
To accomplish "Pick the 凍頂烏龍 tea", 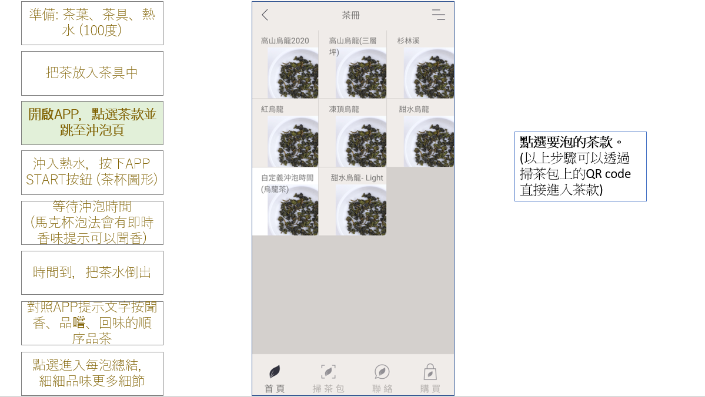I will pos(353,133).
